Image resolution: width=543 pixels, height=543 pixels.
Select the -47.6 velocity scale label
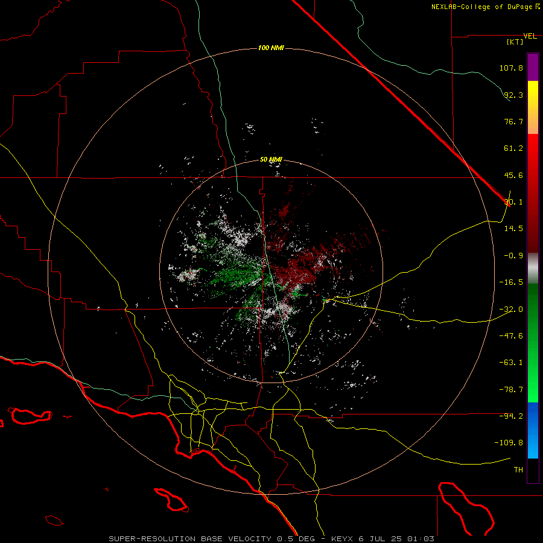(x=511, y=335)
